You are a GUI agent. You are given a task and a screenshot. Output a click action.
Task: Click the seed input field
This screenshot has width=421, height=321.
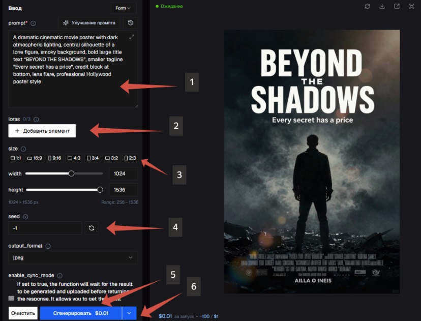coord(45,228)
